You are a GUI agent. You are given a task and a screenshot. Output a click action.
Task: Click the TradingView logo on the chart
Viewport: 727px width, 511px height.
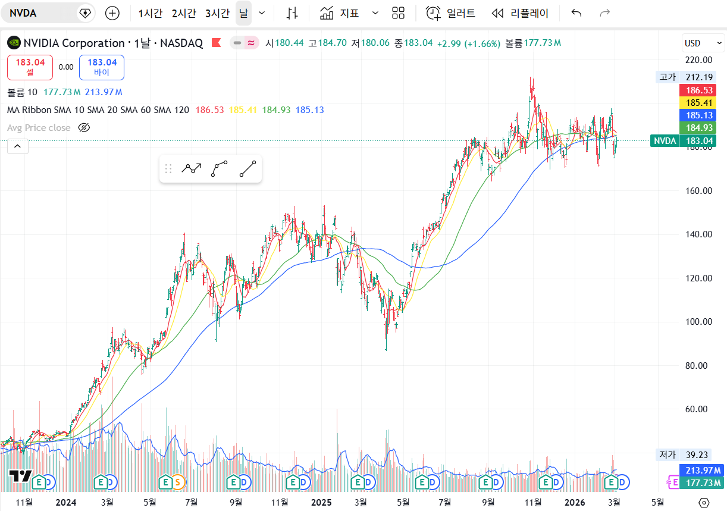coord(20,476)
